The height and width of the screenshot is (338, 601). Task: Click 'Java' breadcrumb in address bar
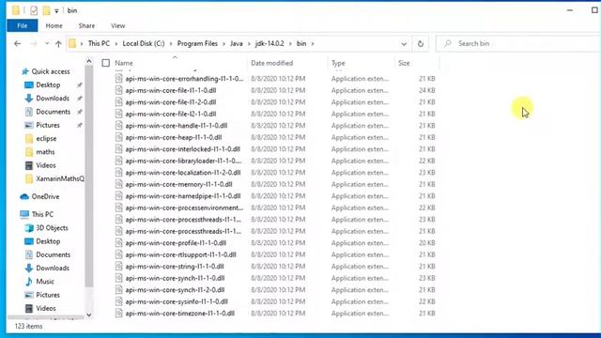(x=236, y=43)
